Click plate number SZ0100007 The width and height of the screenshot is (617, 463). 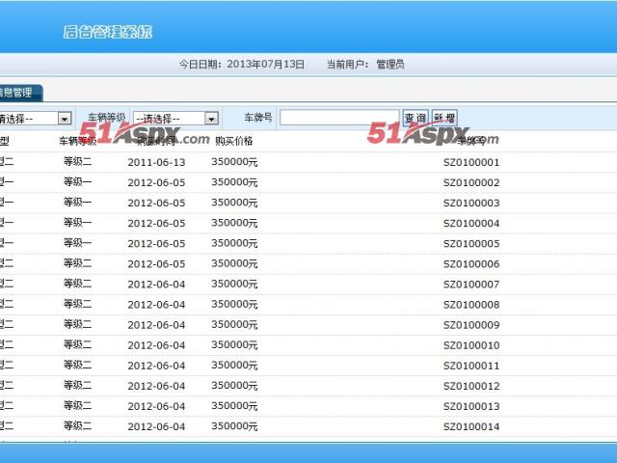470,284
